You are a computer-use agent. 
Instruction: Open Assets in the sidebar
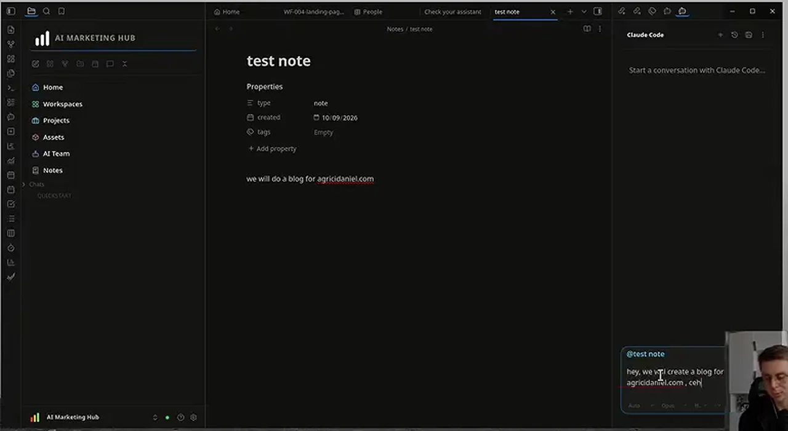[54, 137]
